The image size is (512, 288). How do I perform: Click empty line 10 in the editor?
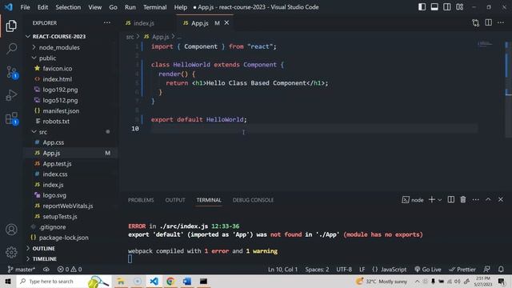click(314, 129)
